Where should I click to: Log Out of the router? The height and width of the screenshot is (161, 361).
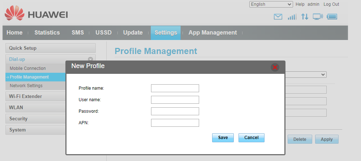tap(331, 4)
